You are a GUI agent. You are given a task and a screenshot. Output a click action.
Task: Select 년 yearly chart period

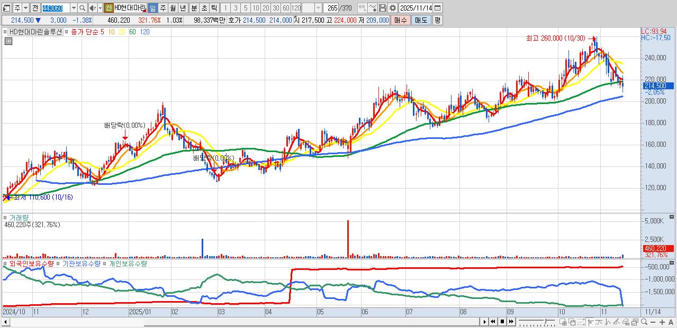pos(183,8)
